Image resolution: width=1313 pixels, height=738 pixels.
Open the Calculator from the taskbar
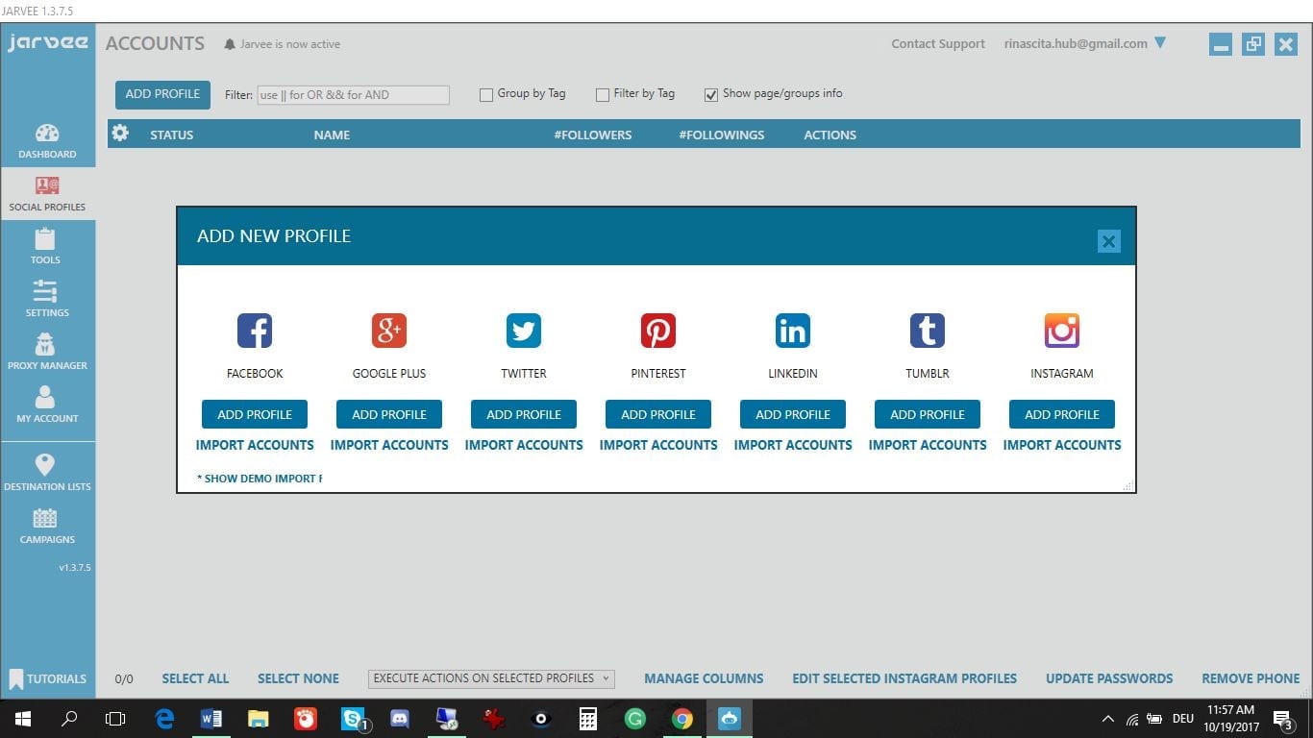[x=588, y=718]
